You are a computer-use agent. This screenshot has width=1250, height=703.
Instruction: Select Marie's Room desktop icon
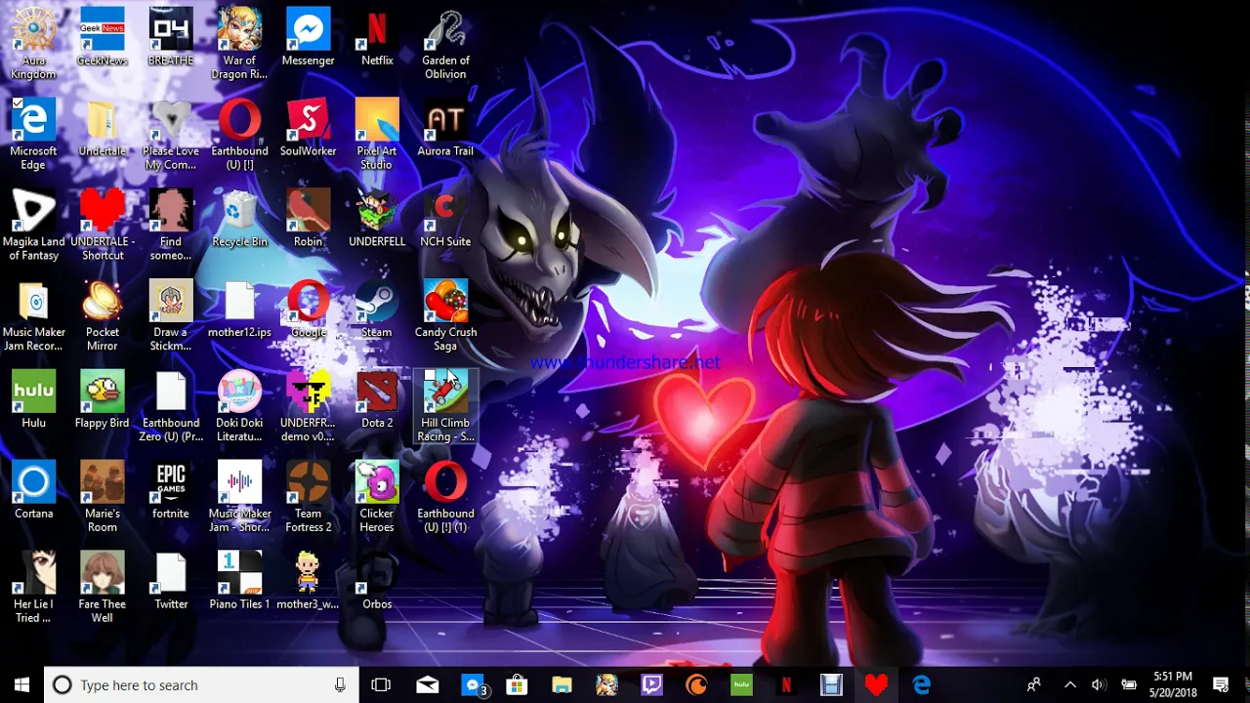(x=102, y=497)
